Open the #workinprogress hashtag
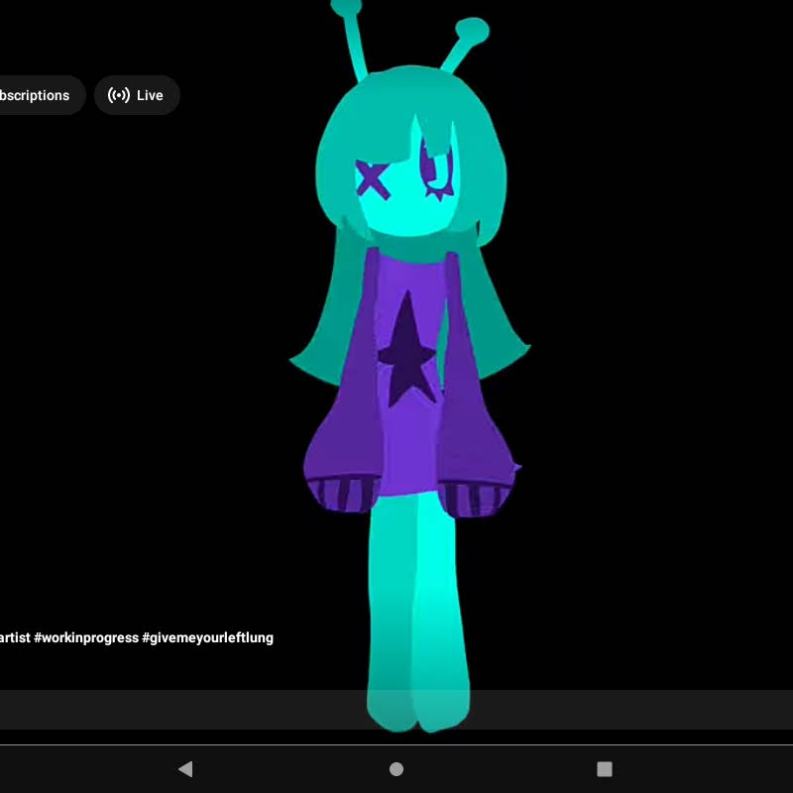 click(86, 637)
